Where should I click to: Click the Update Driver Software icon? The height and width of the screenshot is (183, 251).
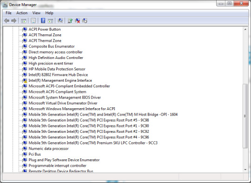tap(70, 20)
